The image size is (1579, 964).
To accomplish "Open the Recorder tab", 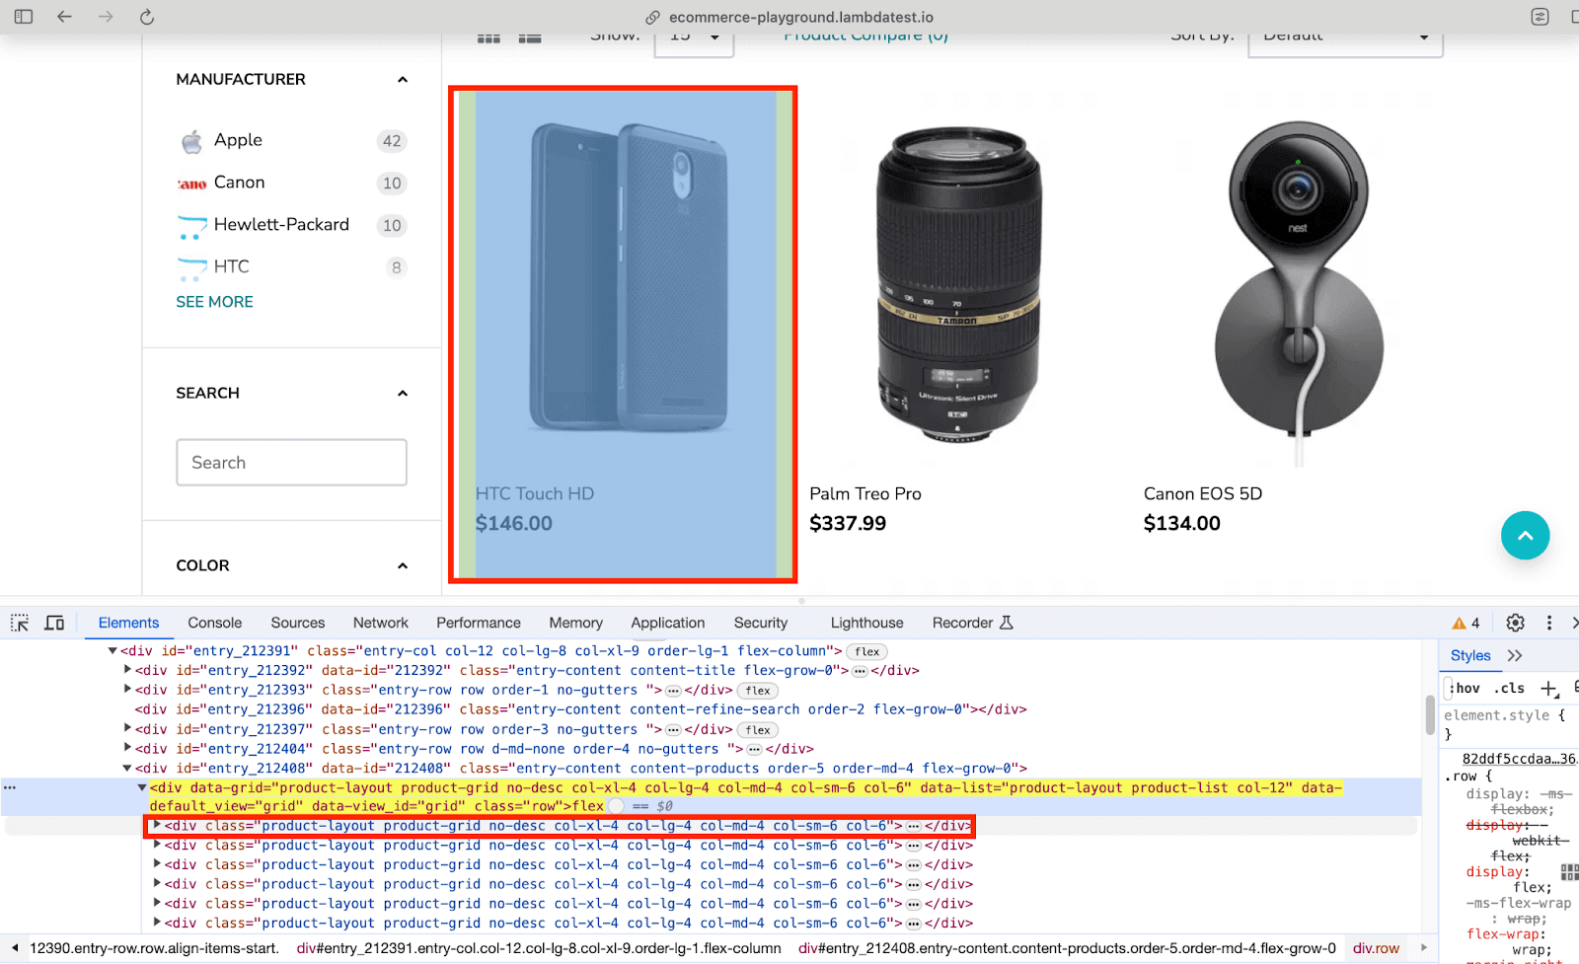I will pyautogui.click(x=973, y=623).
